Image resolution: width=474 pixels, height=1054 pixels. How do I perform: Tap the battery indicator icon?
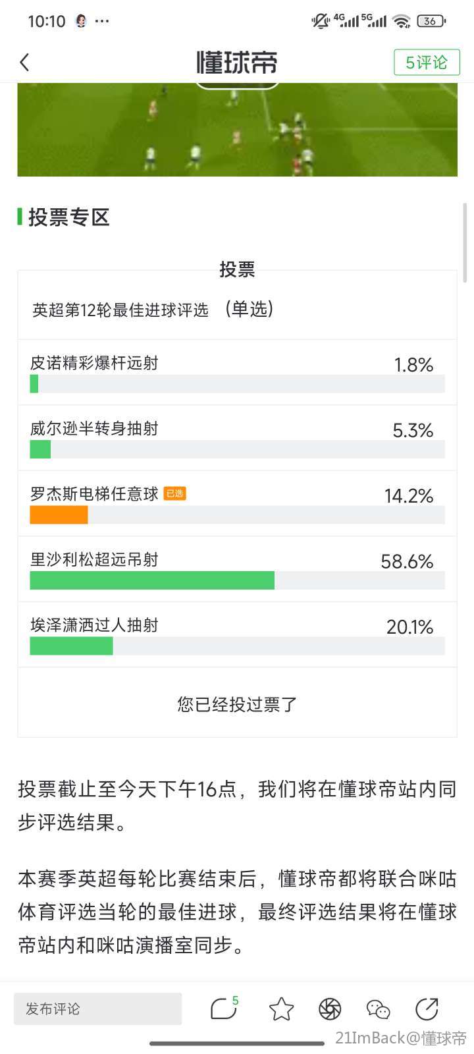tap(431, 21)
